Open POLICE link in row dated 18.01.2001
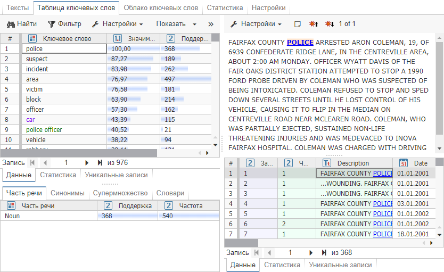Viewport: 444px width, 272px height. click(x=383, y=234)
